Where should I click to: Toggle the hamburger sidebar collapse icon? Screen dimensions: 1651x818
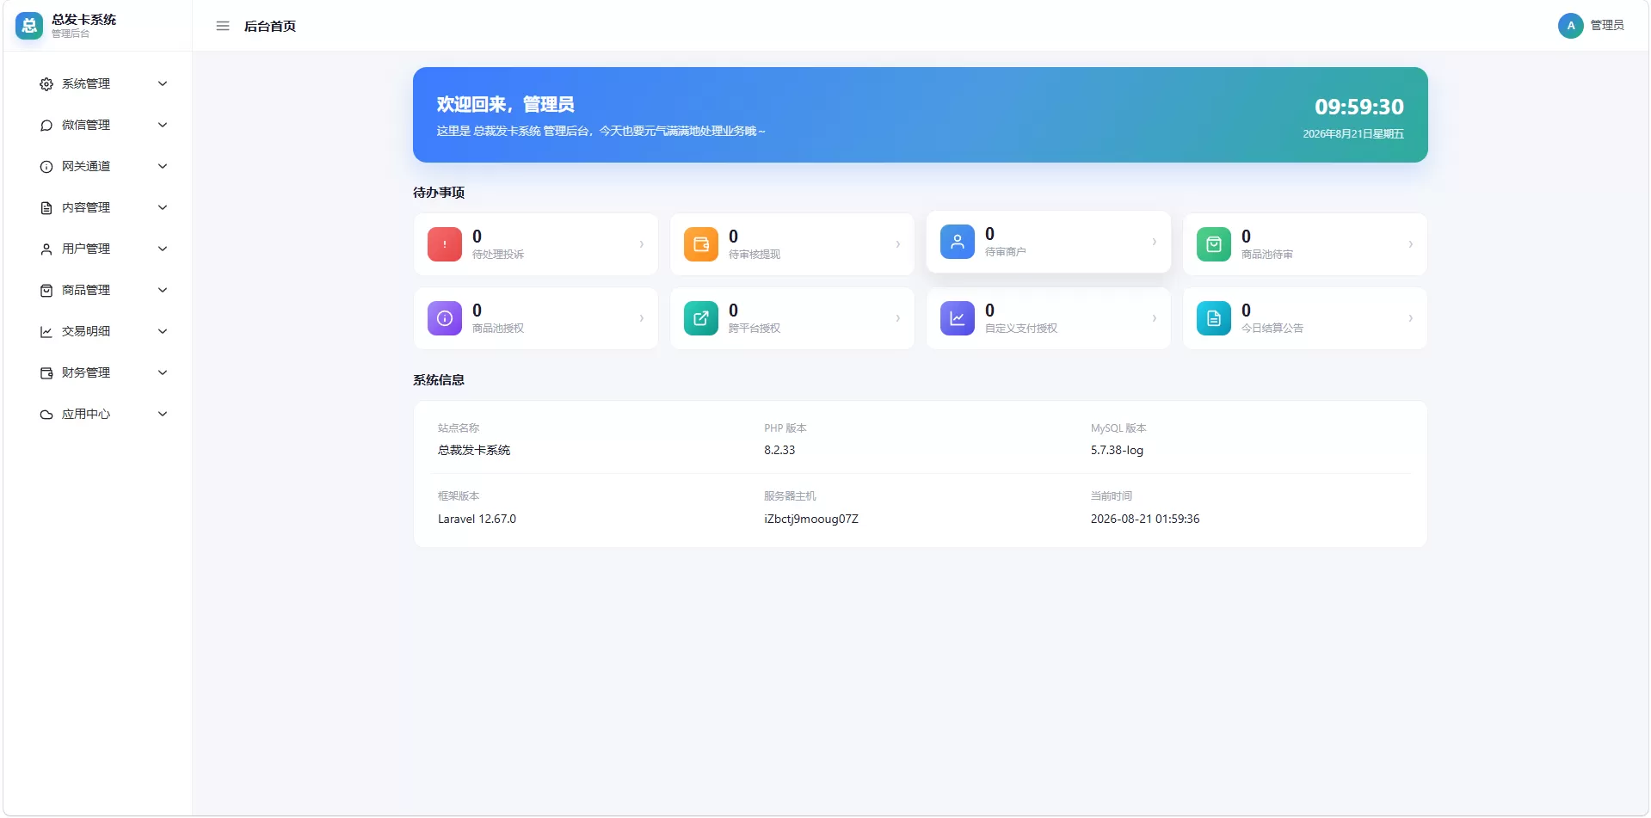coord(223,26)
